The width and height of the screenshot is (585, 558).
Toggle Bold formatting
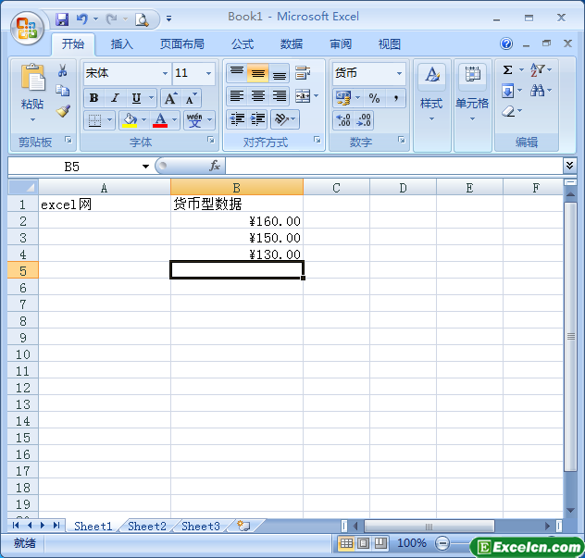point(93,98)
